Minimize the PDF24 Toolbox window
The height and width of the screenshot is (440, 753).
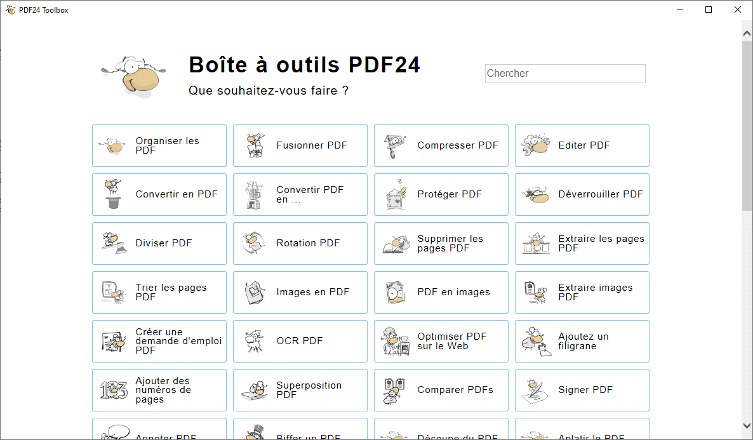[x=680, y=10]
